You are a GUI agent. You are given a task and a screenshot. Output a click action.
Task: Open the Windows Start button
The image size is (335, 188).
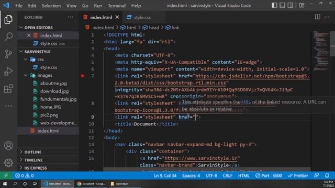[x=5, y=183]
